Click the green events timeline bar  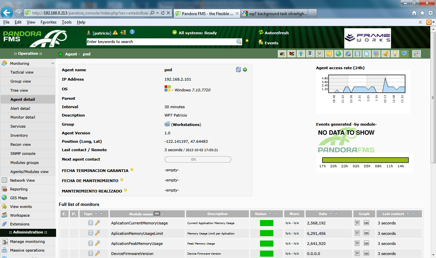point(365,160)
